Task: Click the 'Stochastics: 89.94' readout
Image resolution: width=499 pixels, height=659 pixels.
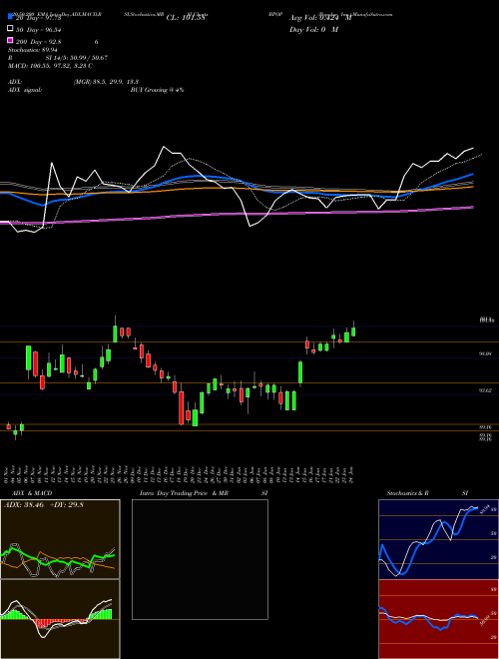Action: [33, 50]
